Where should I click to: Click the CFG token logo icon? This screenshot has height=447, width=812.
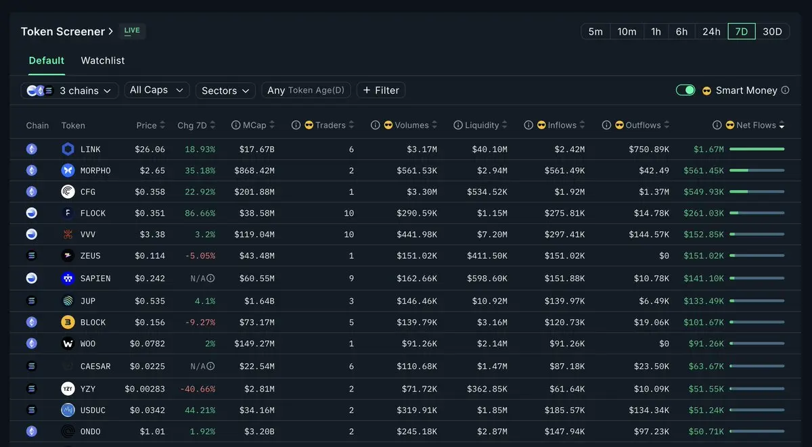[68, 192]
